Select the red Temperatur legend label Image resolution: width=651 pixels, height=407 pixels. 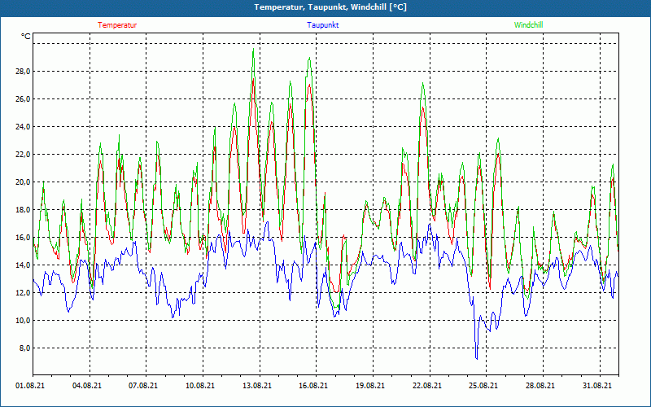117,25
